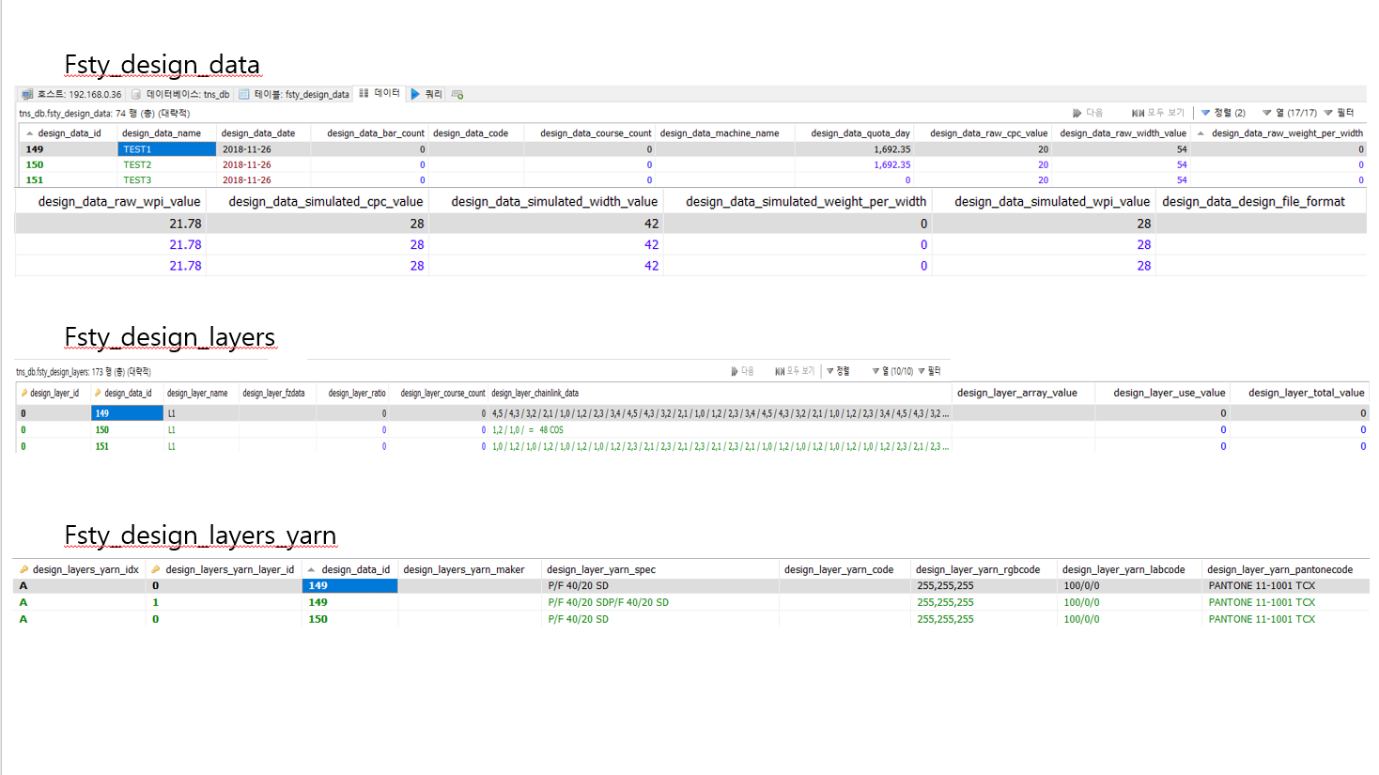The image size is (1379, 775).
Task: Open the 테이블: fsty_design_data tab
Action: pyautogui.click(x=294, y=94)
